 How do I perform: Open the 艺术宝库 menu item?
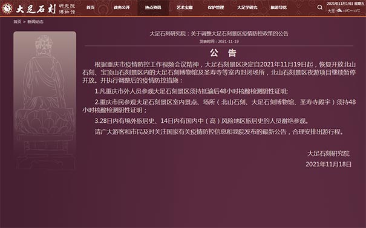coord(185,7)
